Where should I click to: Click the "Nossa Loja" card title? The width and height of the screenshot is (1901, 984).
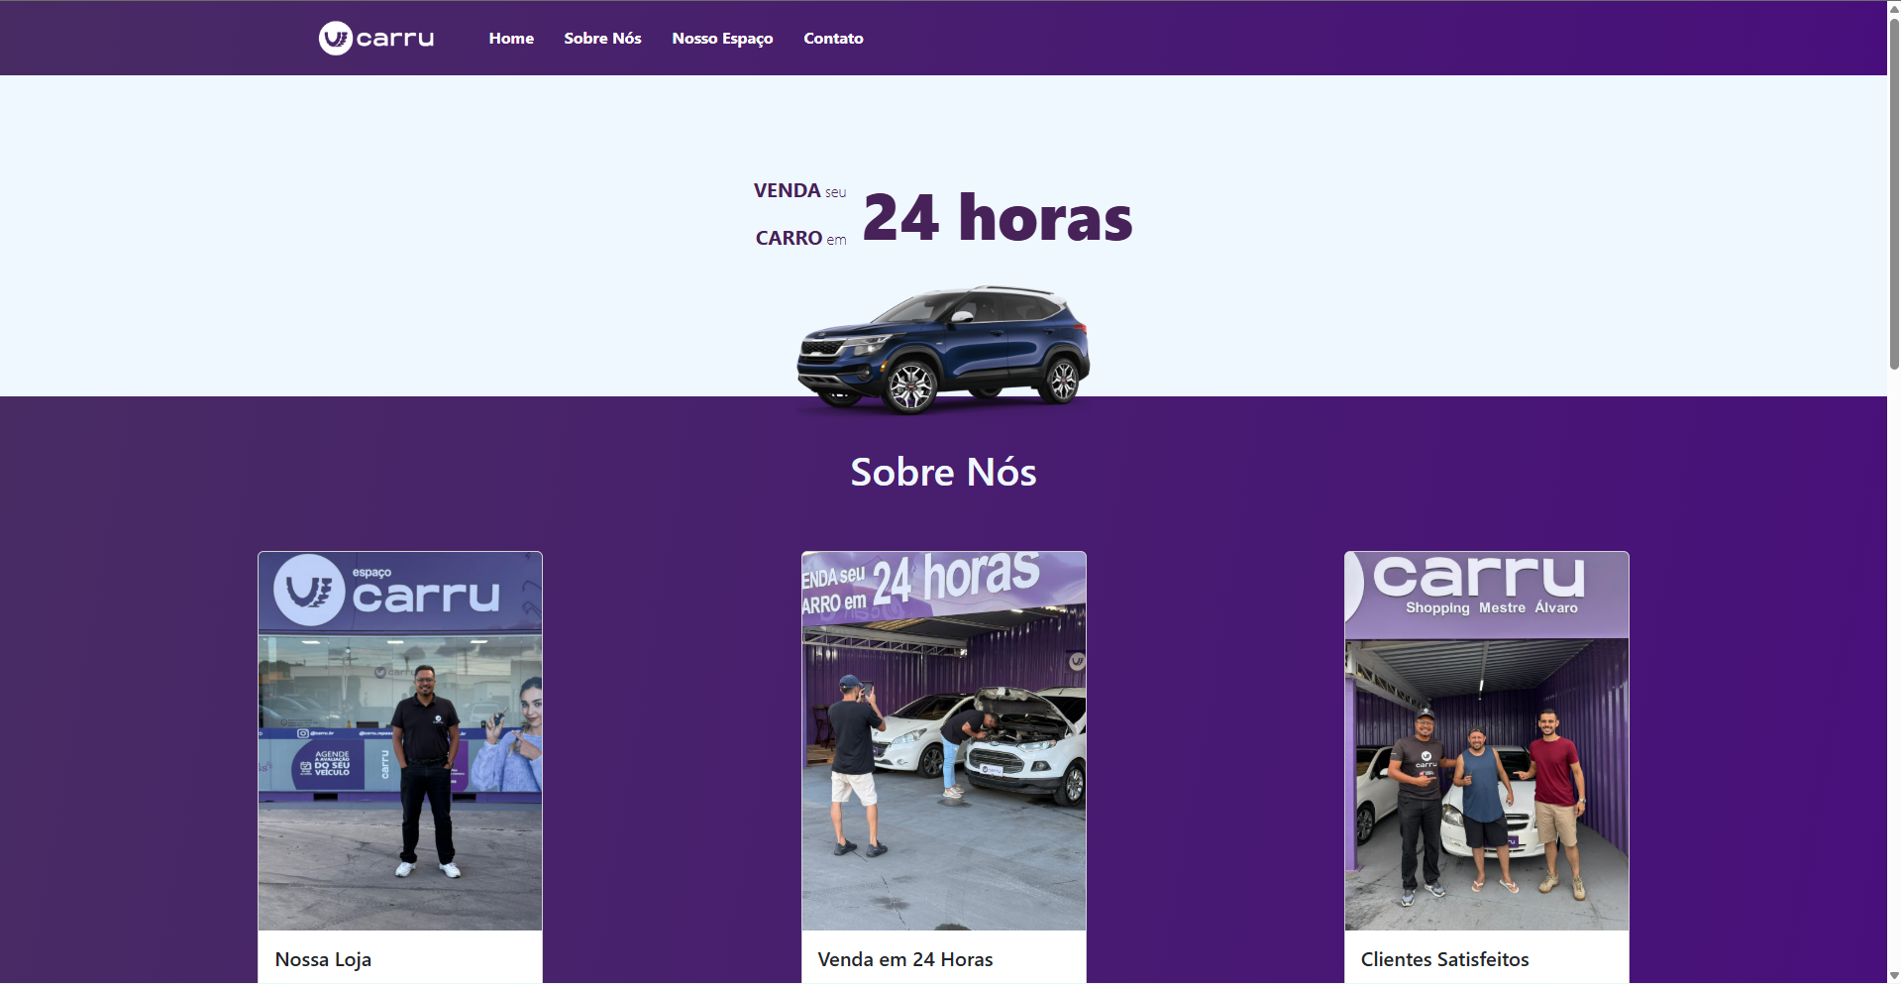point(323,959)
